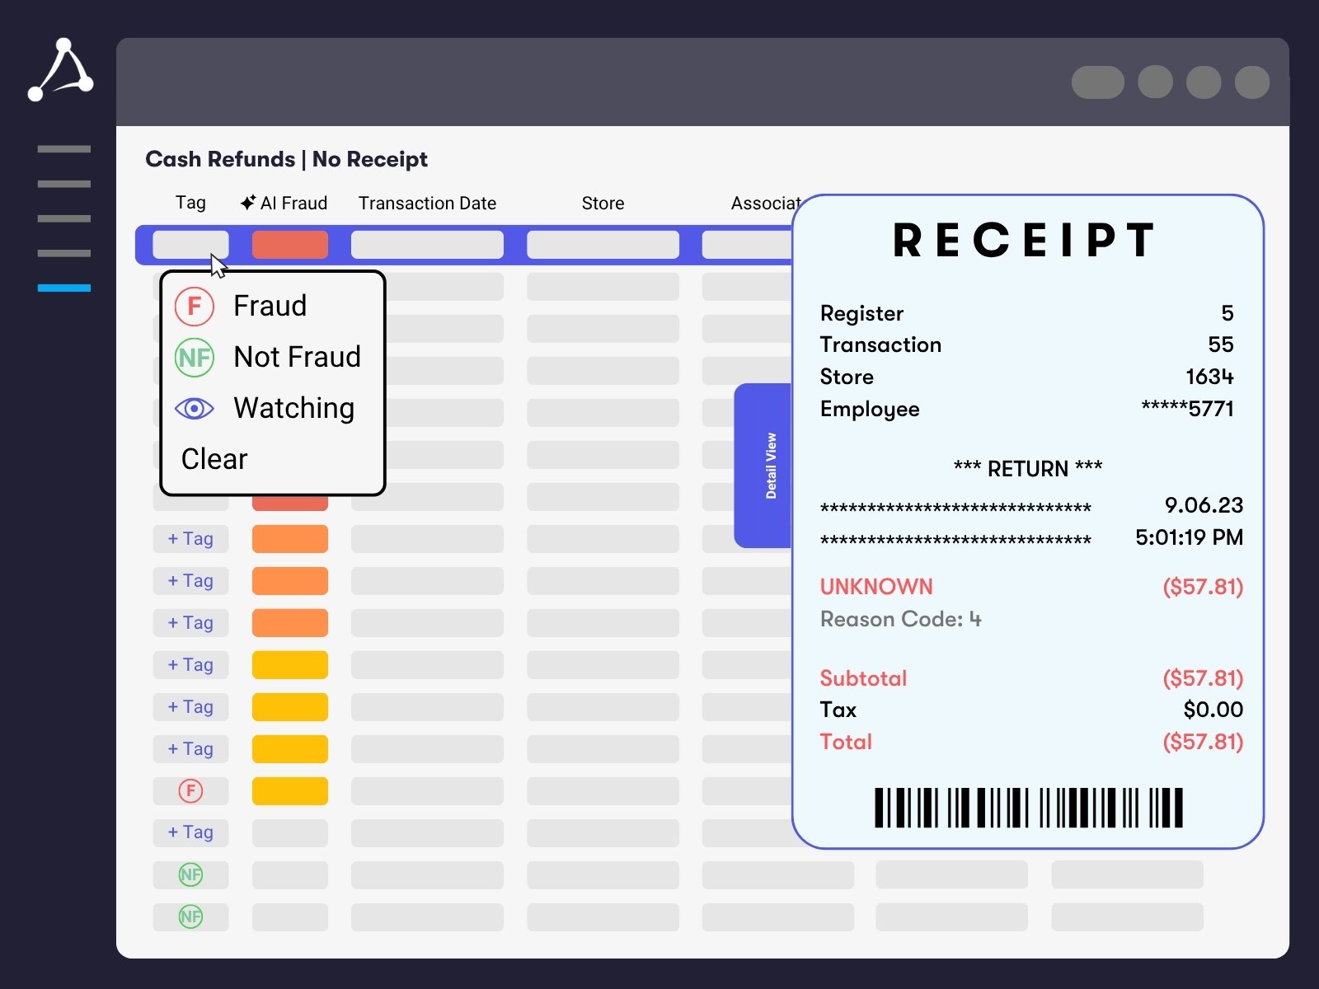The width and height of the screenshot is (1319, 989).
Task: Click the AI Fraud sparkle icon
Action: (247, 203)
